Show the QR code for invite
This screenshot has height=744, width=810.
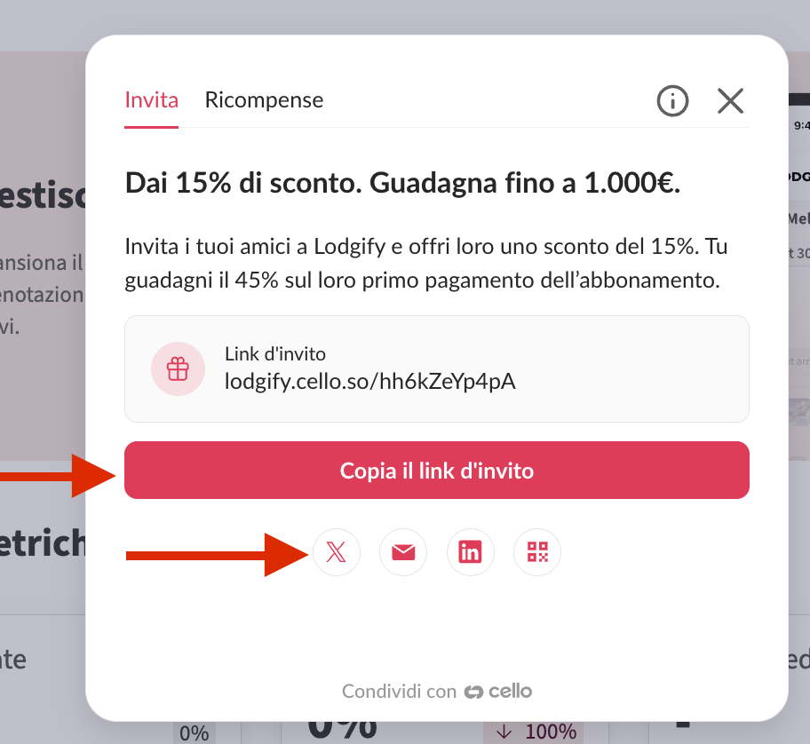[537, 552]
